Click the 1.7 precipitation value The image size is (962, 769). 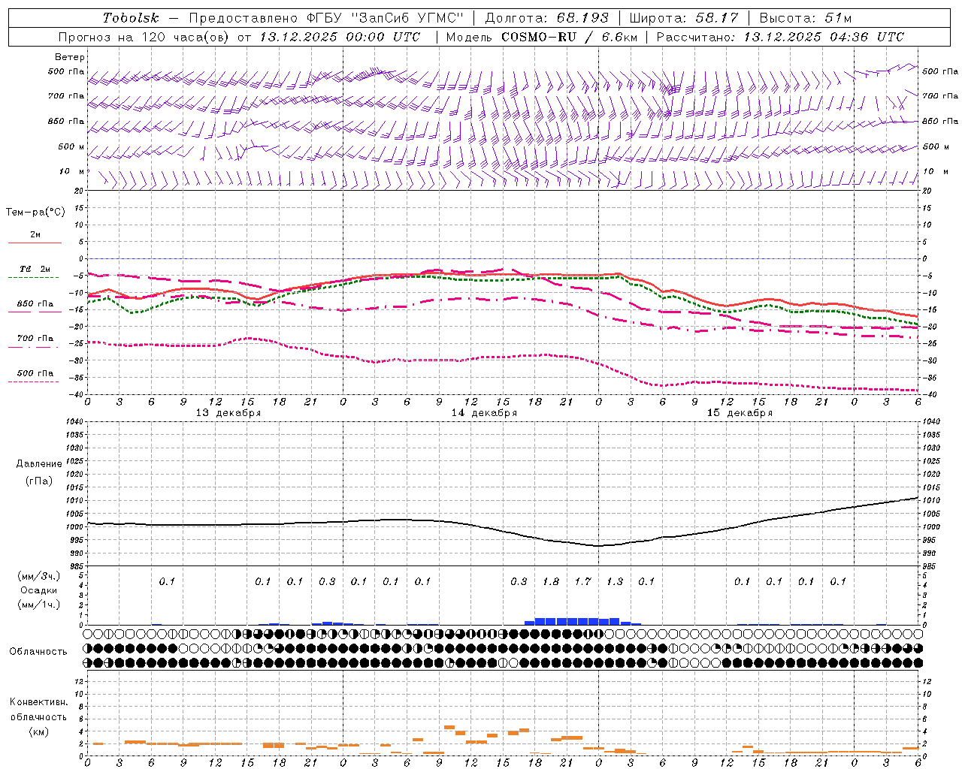pyautogui.click(x=582, y=581)
